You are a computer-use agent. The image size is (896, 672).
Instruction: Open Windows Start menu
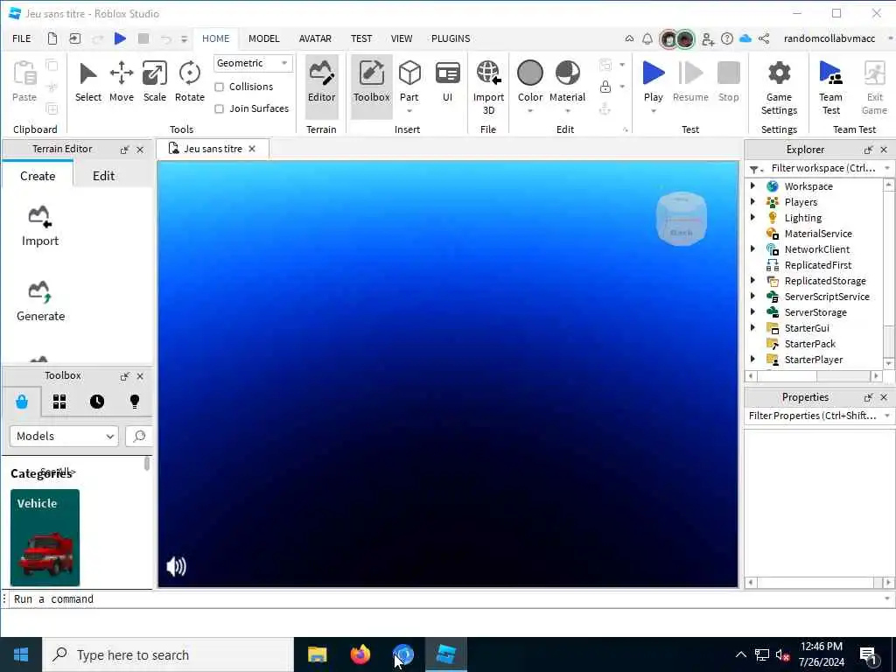(21, 654)
